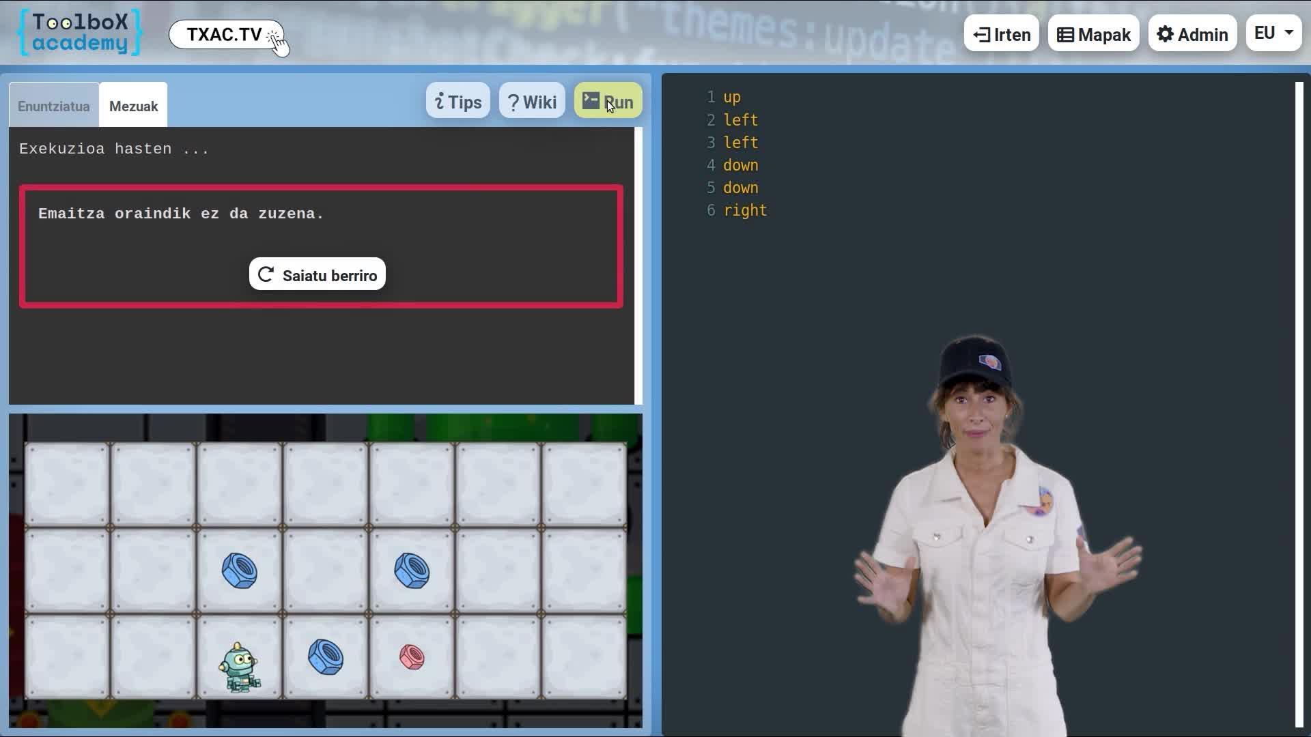This screenshot has height=737, width=1311.
Task: Open the Admin settings
Action: pyautogui.click(x=1193, y=34)
